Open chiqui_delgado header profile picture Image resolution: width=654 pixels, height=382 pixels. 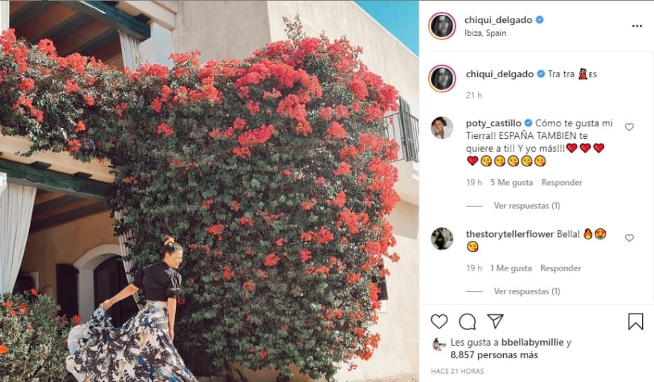442,26
